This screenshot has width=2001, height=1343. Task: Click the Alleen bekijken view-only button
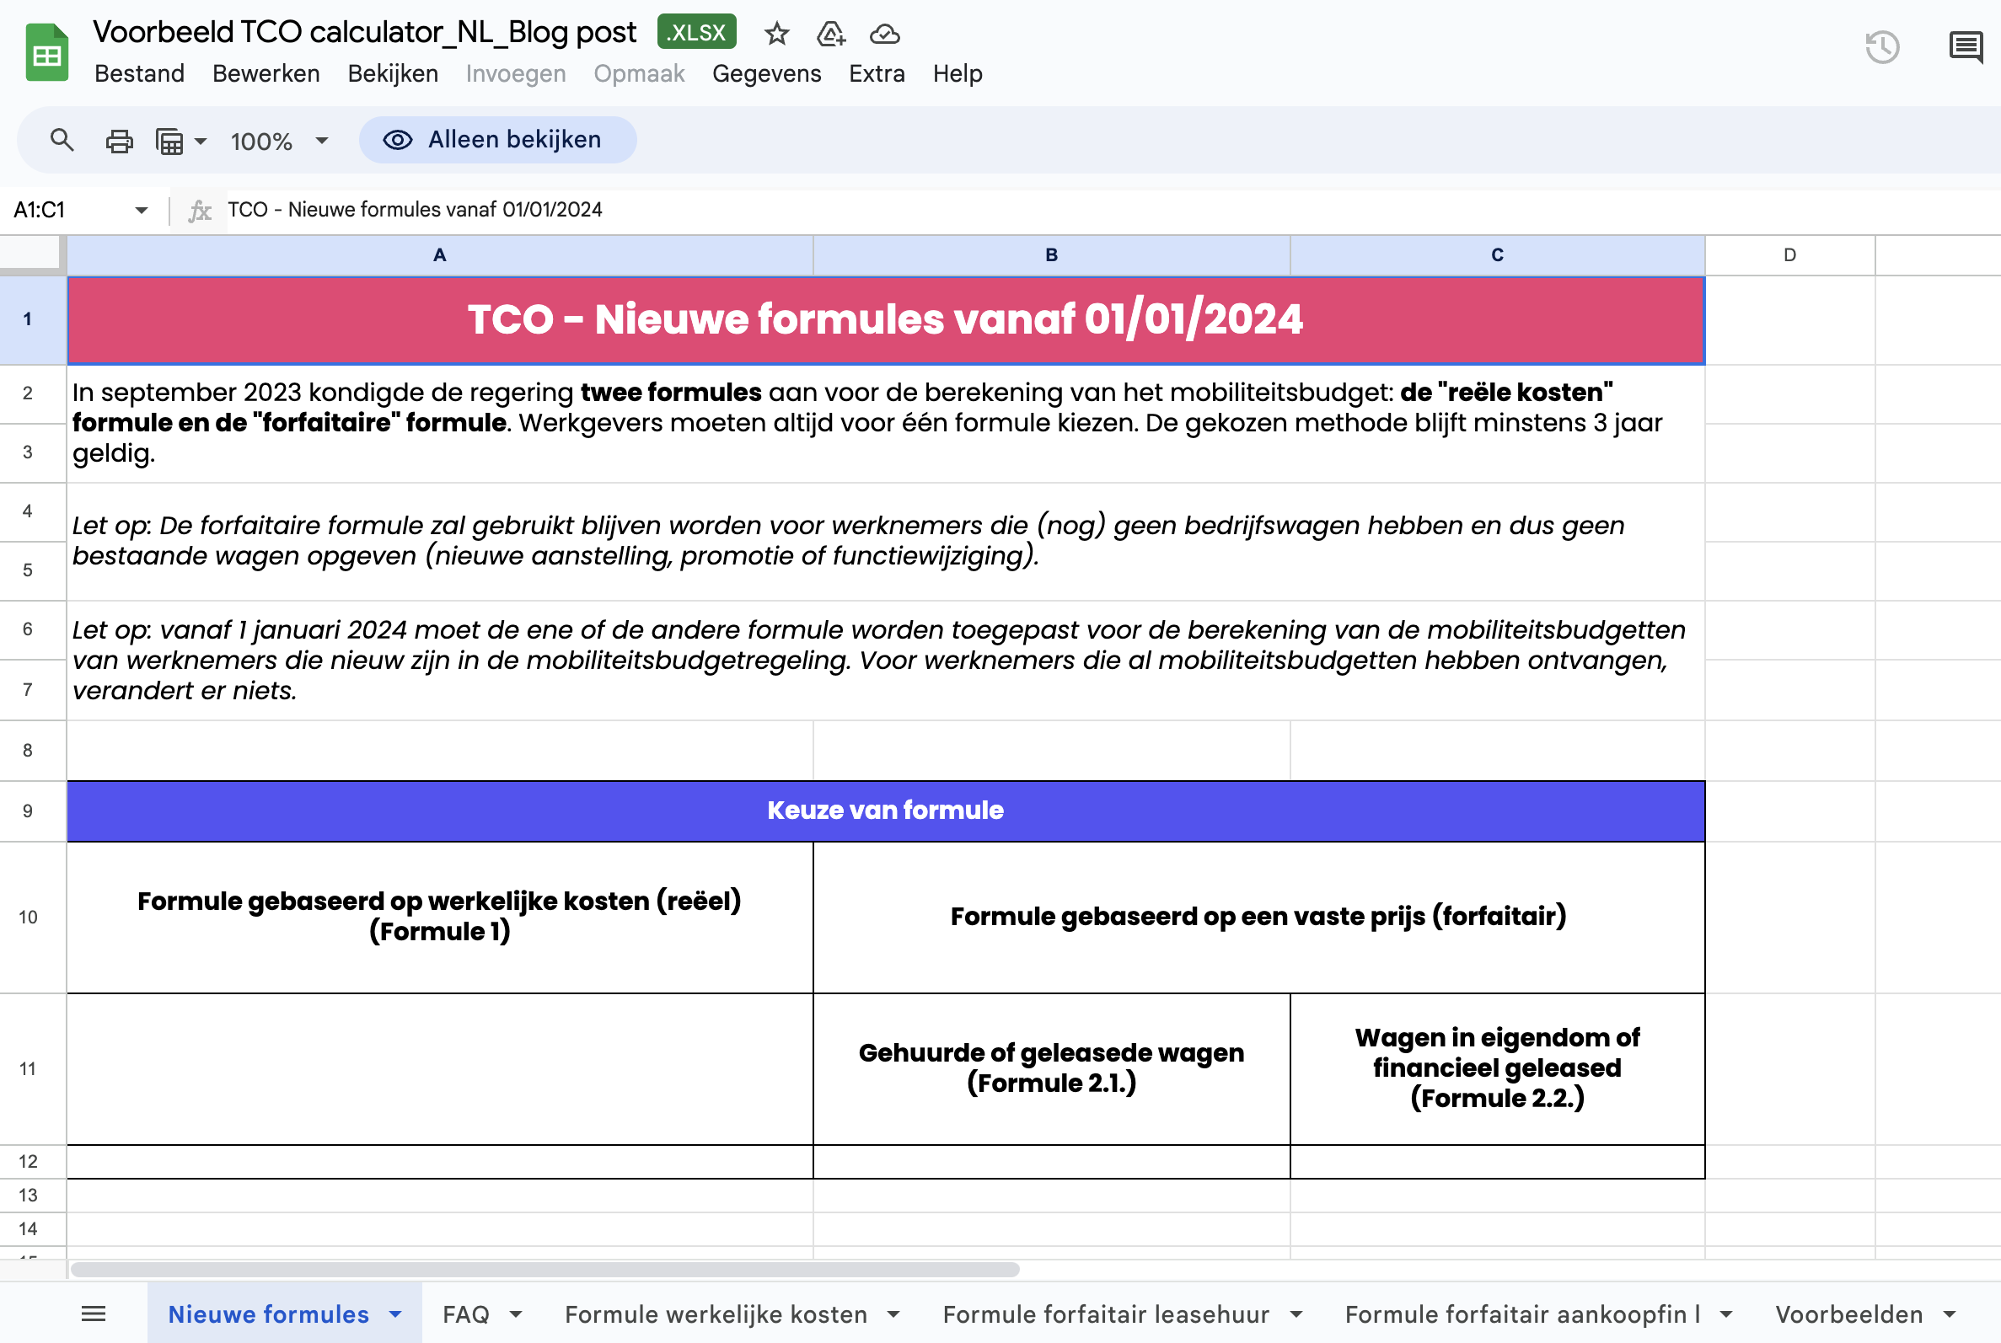[x=497, y=140]
